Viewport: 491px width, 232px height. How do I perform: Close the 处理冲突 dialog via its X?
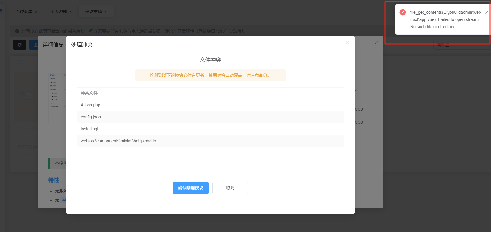347,43
